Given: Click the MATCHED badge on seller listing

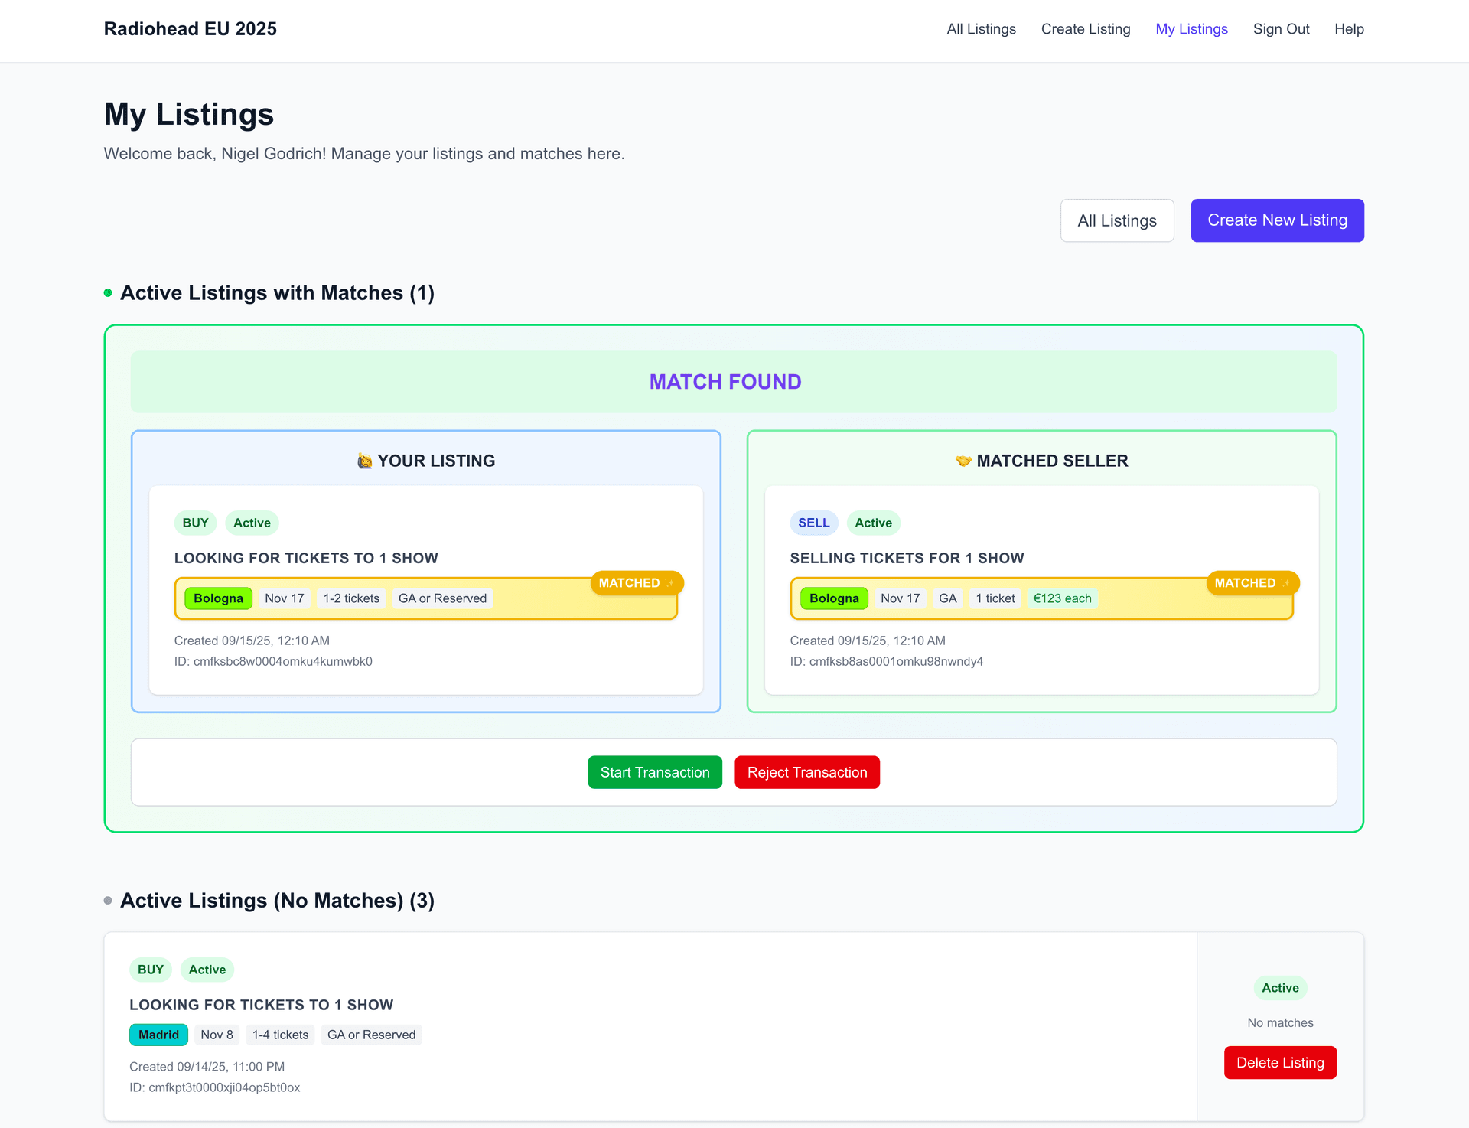Looking at the screenshot, I should coord(1252,583).
